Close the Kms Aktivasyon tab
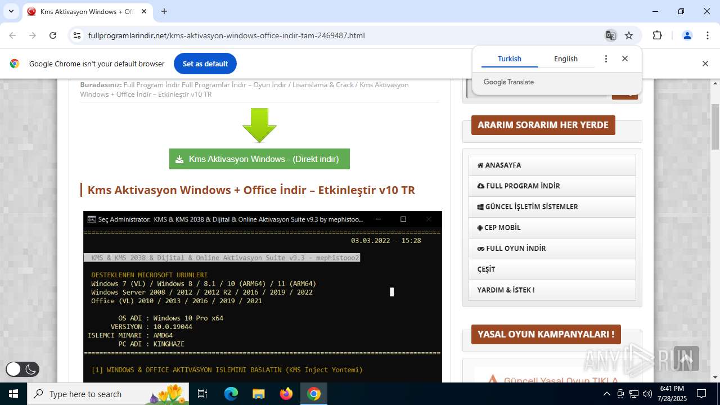This screenshot has height=405, width=720. click(x=144, y=11)
